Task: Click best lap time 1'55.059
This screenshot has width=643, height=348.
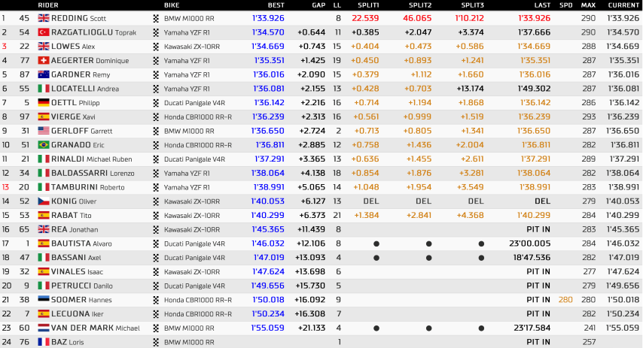Action: point(268,328)
